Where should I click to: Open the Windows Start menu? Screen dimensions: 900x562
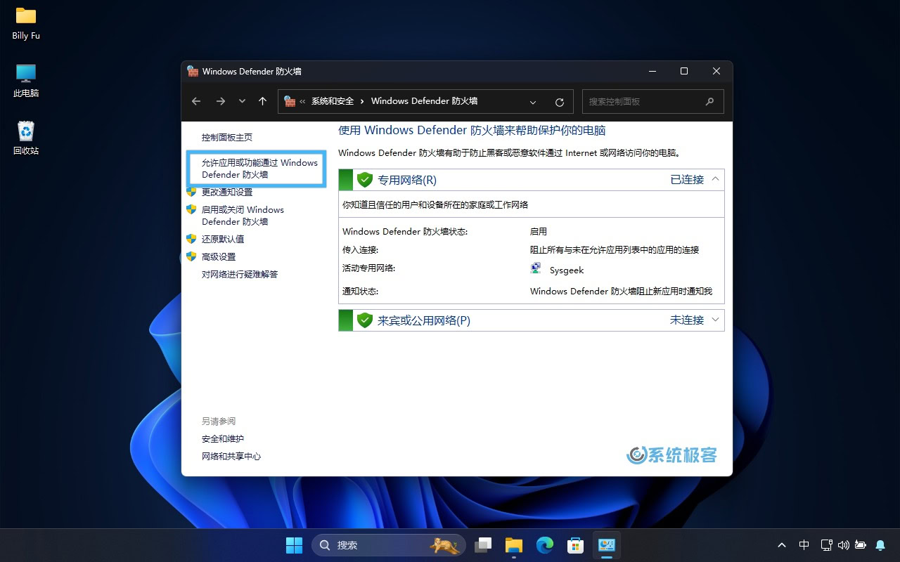coord(294,545)
